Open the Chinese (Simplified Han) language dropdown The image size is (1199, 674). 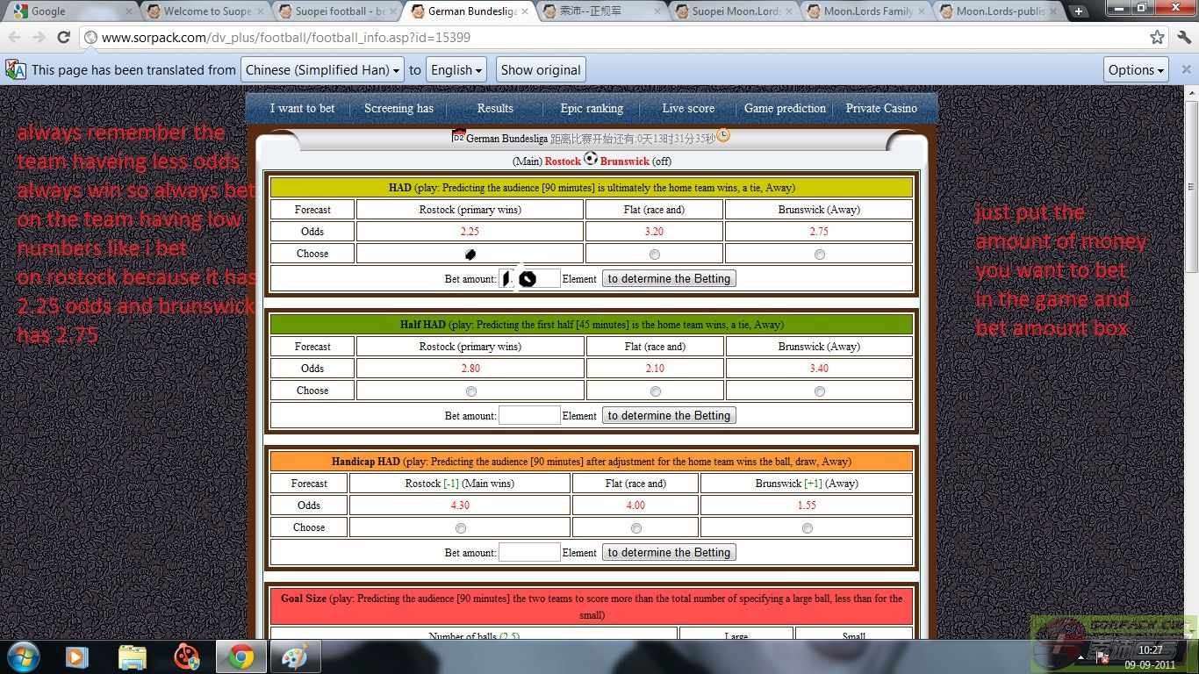[x=322, y=70]
